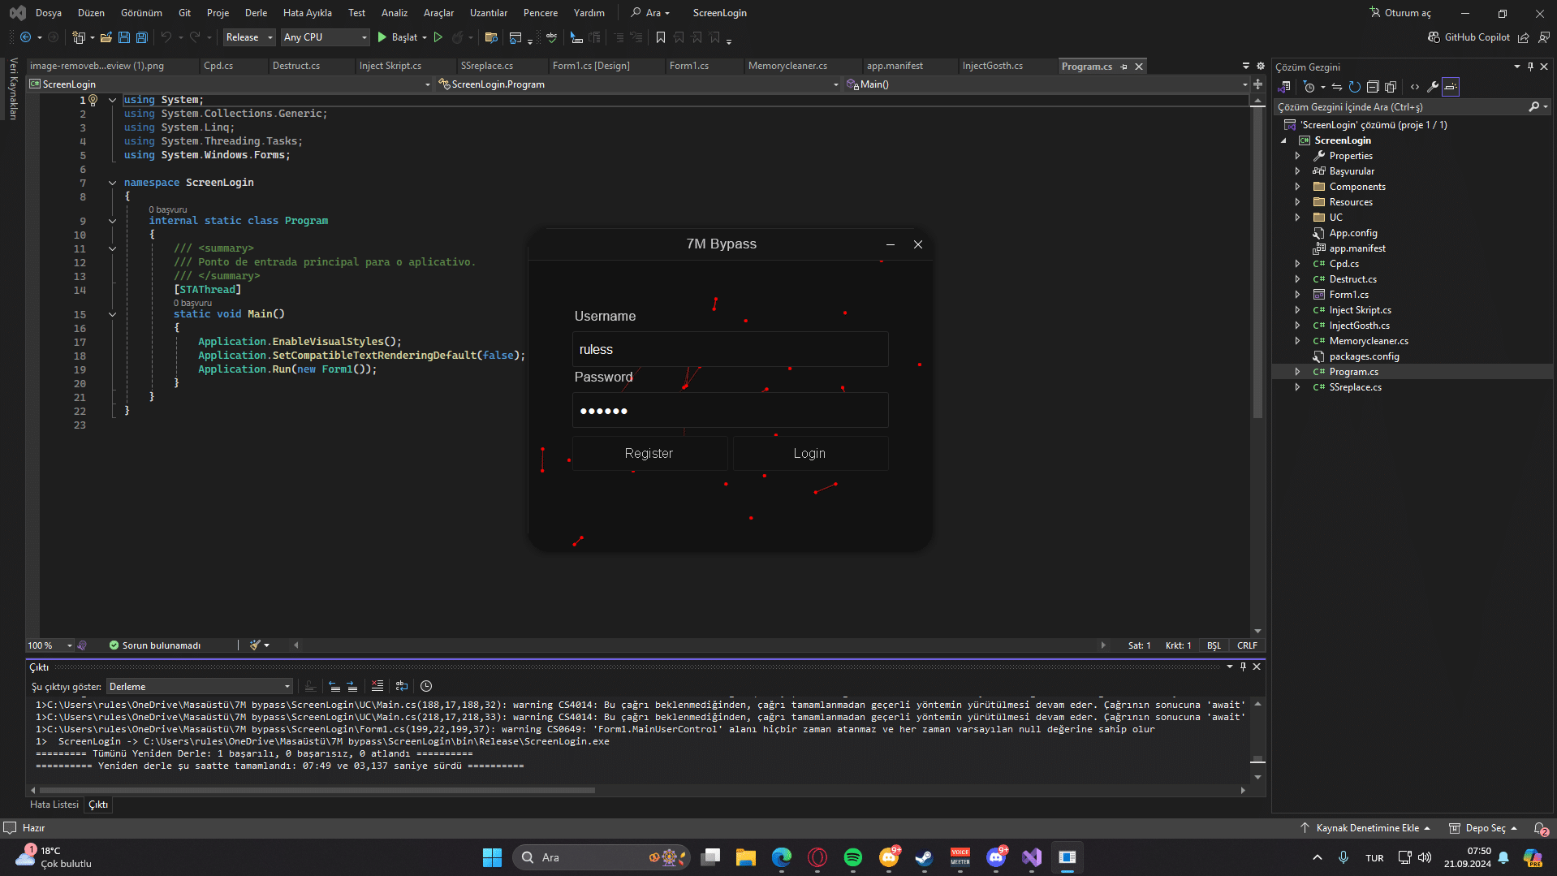
Task: Click the Login button in 7M Bypass
Action: tap(810, 454)
